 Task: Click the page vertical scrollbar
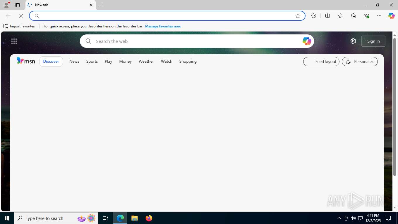pyautogui.click(x=394, y=107)
